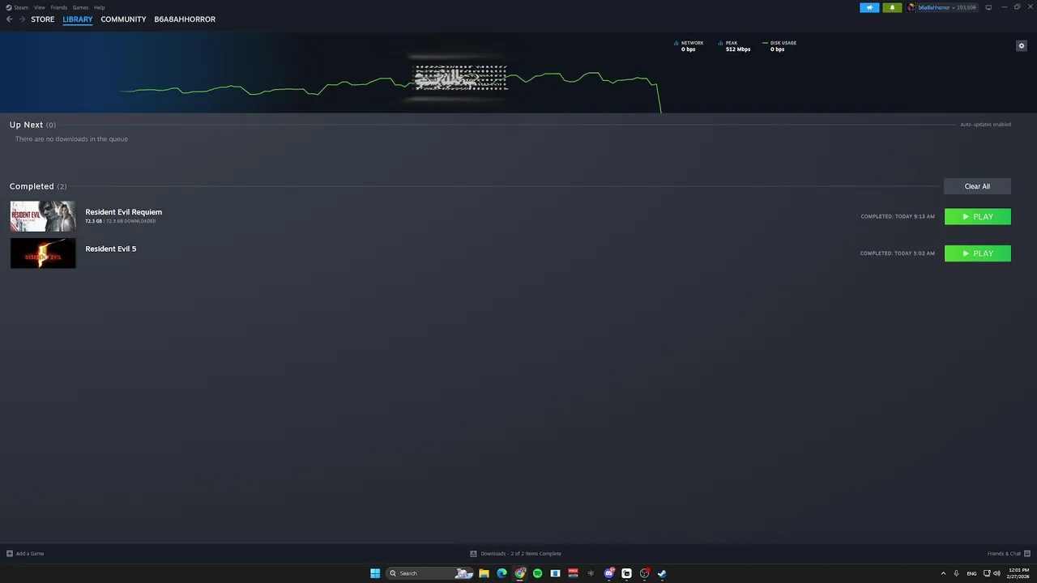
Task: Open the notifications bell
Action: 892,7
